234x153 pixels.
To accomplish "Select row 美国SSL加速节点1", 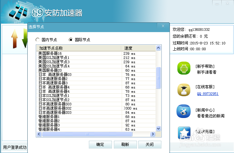I will (96, 58).
